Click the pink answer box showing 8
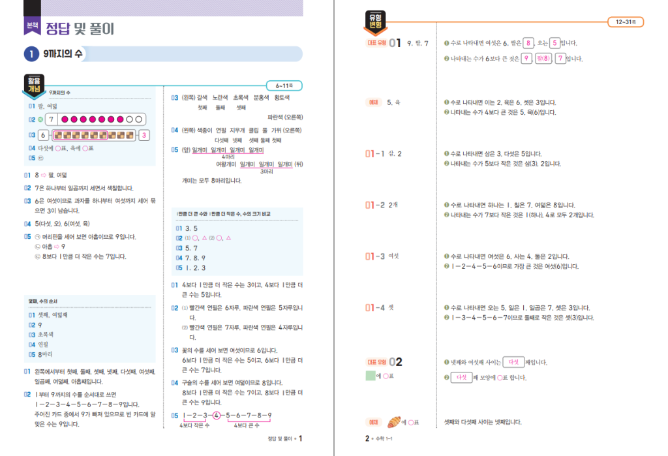This screenshot has width=668, height=456. pos(529,43)
